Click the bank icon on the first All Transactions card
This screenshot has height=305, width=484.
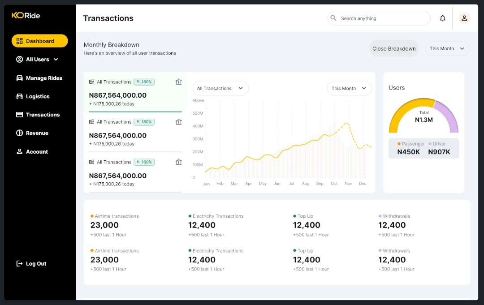click(178, 82)
